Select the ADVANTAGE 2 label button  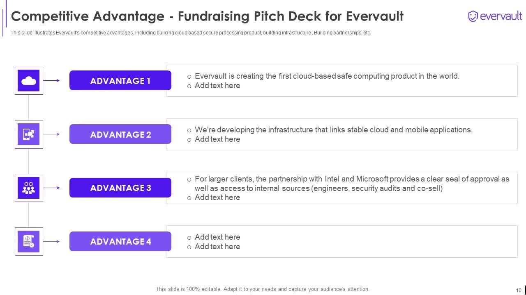pos(120,134)
